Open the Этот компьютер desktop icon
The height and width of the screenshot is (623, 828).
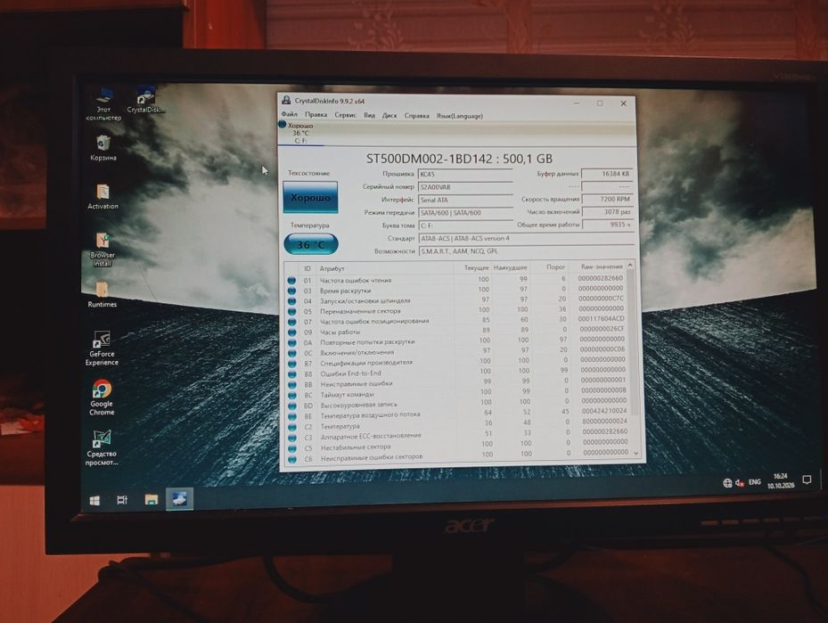click(x=103, y=105)
